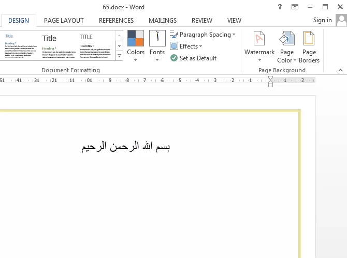Open the References tab
347x258 pixels.
point(116,21)
